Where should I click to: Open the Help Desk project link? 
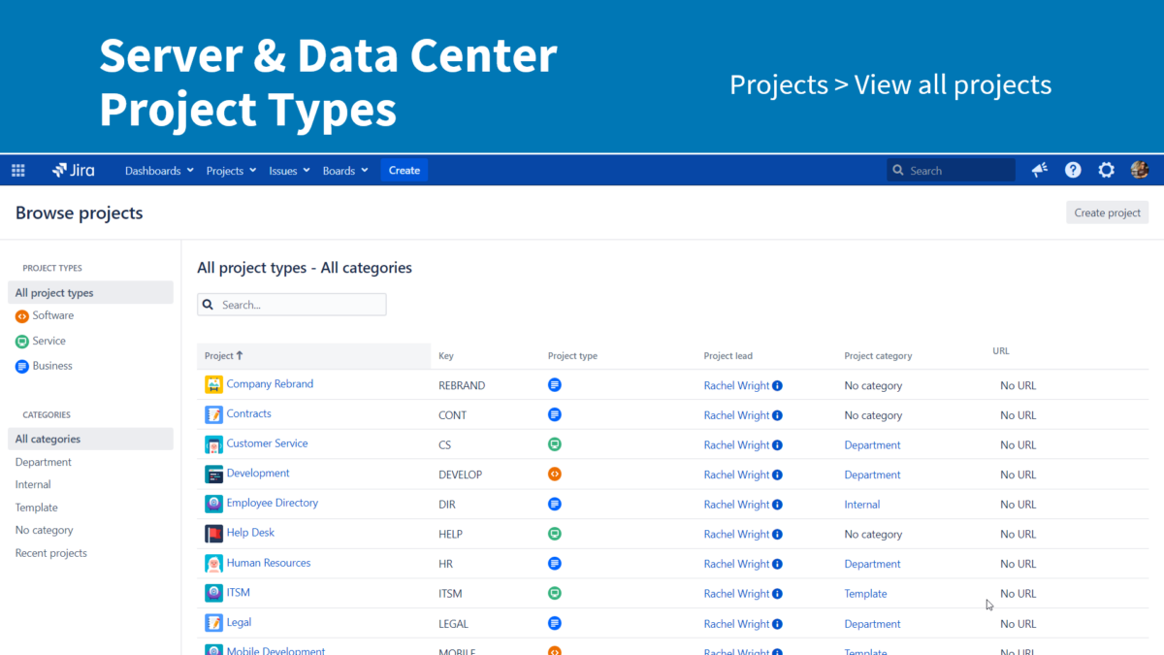(x=251, y=533)
